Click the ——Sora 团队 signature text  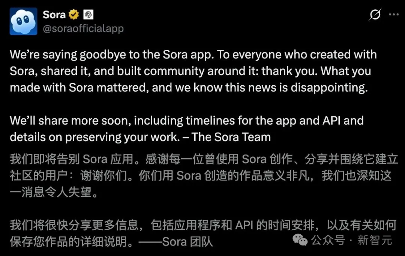176,242
